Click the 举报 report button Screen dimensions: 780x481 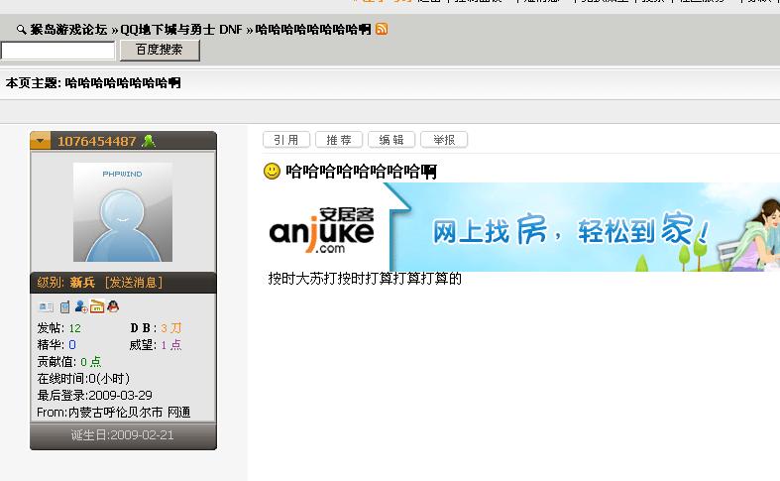(444, 140)
